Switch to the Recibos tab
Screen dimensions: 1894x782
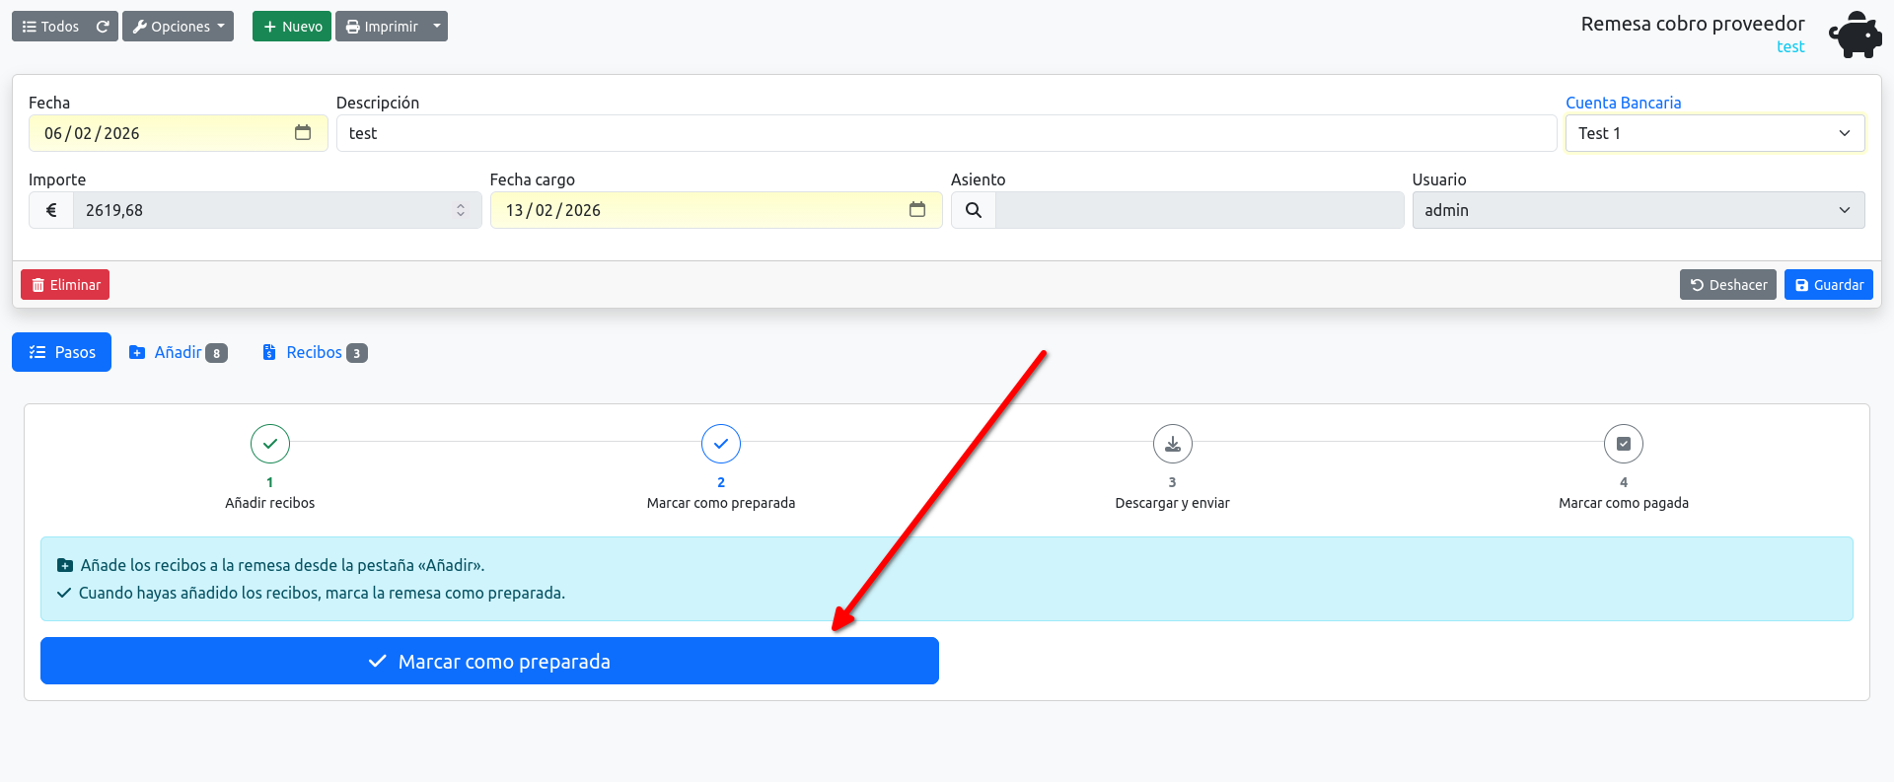[315, 352]
